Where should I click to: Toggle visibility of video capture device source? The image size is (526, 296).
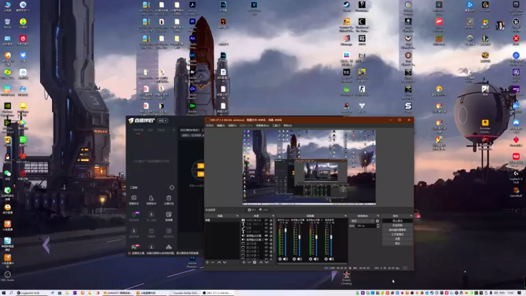coord(266,220)
